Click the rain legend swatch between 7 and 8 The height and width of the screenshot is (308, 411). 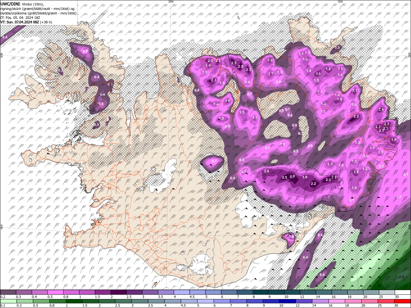click(238, 301)
